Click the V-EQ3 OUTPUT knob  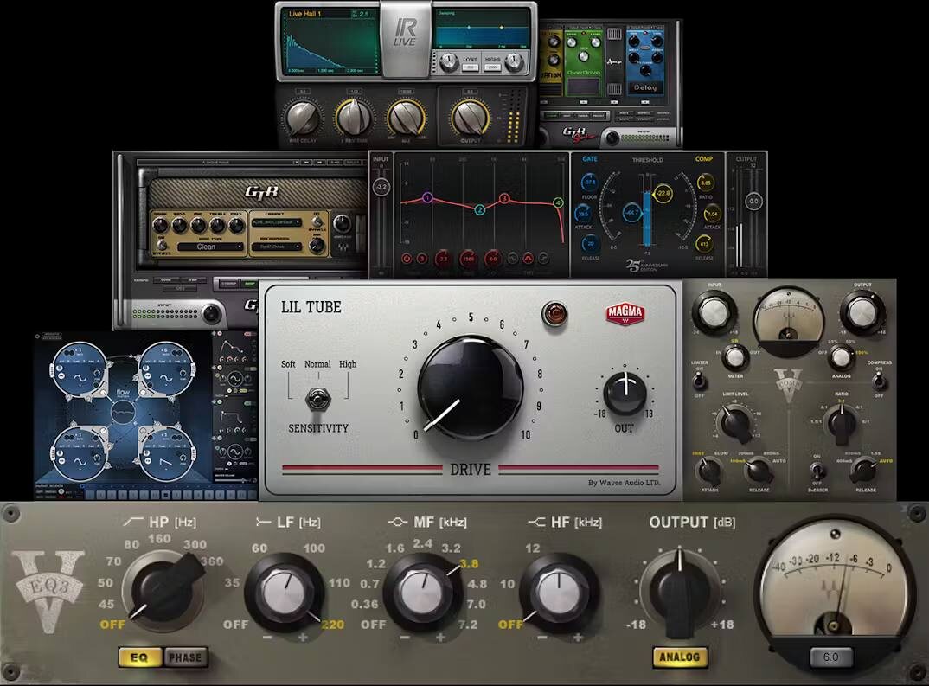click(680, 593)
